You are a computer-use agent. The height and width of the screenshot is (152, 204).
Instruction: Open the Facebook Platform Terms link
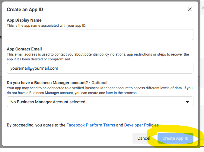91,125
